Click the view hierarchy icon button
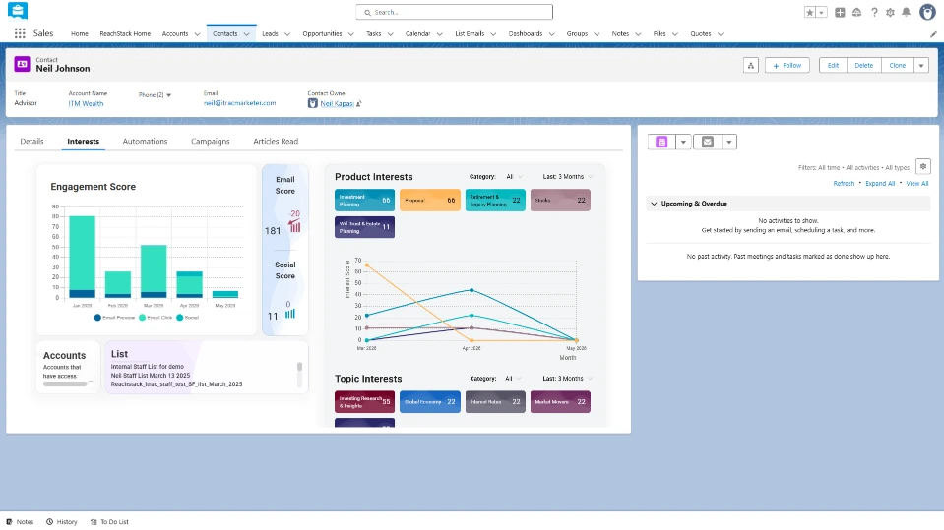 (x=751, y=66)
